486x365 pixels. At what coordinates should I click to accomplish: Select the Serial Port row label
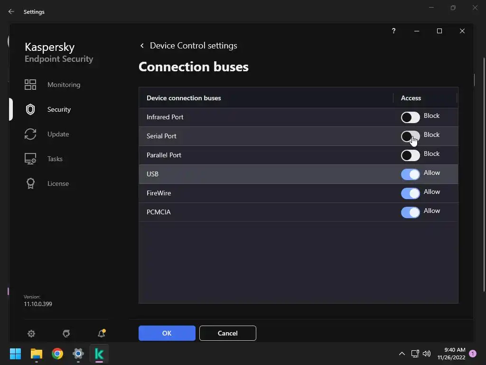tap(161, 136)
